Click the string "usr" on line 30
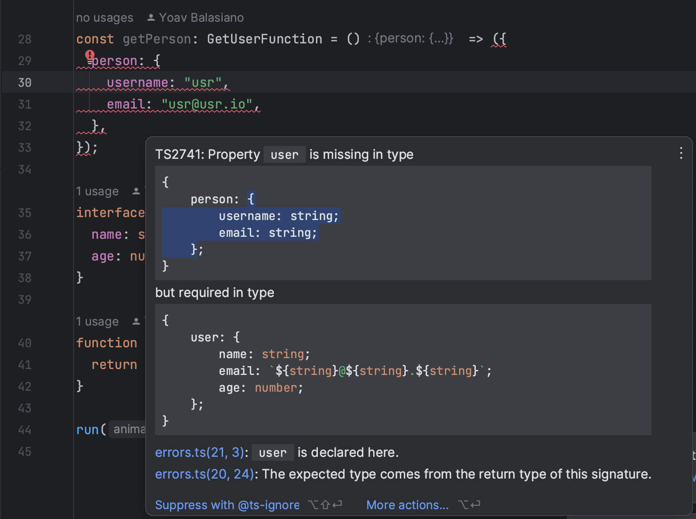 (x=202, y=82)
